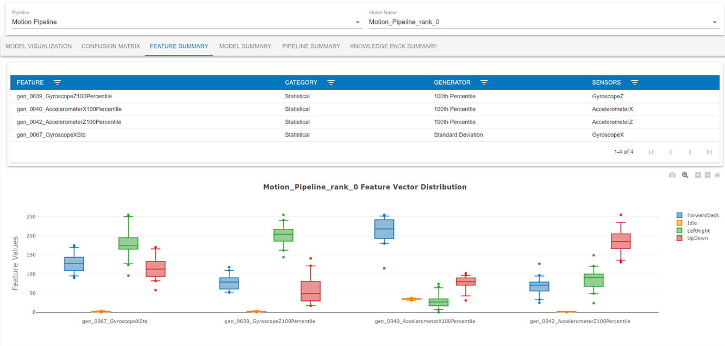Screen dimensions: 725x346
Task: Click the red UpDown legend swatch
Action: (x=679, y=238)
